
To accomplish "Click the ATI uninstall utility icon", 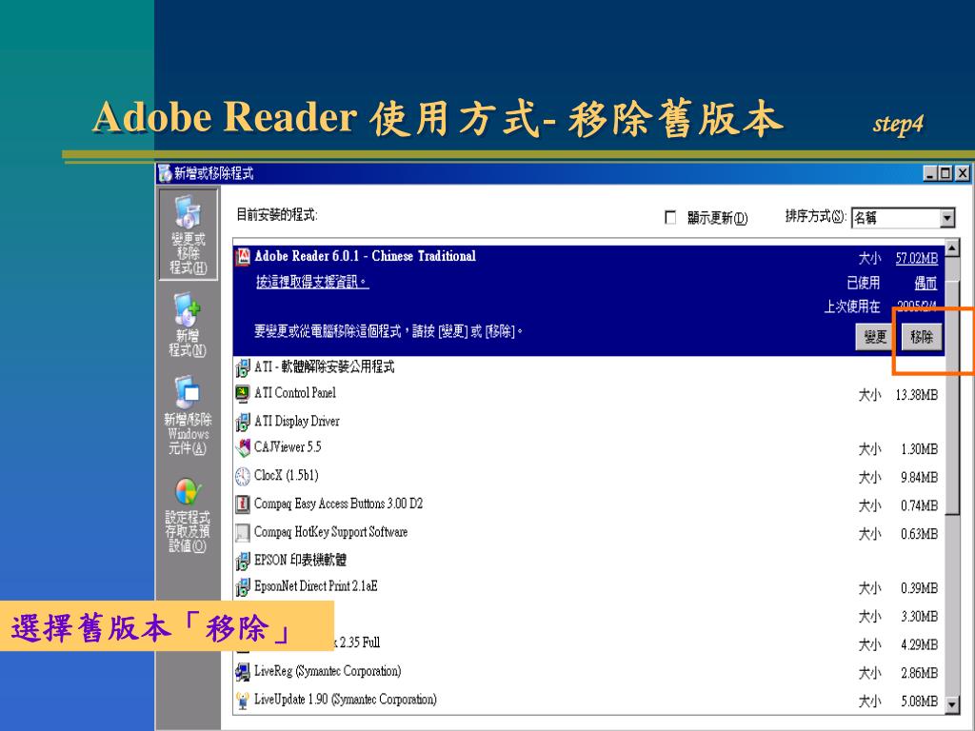I will click(243, 367).
